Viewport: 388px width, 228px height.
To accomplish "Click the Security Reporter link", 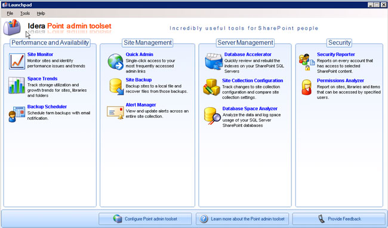I will pos(336,54).
